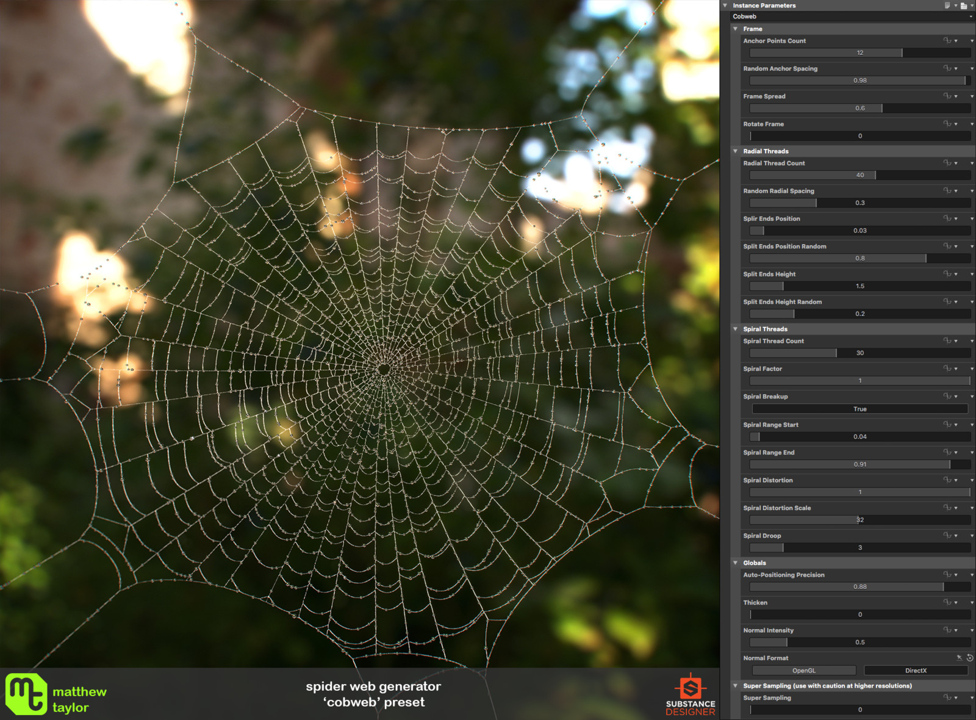Collapse the Super Sampling section
976x720 pixels.
(x=736, y=685)
